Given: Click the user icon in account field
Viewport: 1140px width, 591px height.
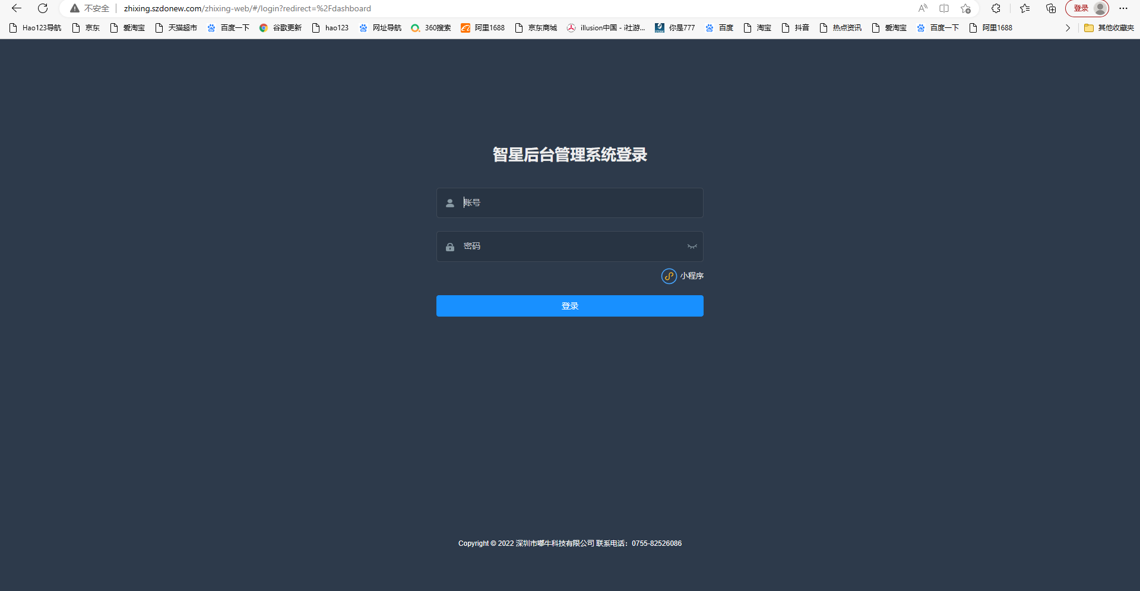Looking at the screenshot, I should pyautogui.click(x=450, y=203).
